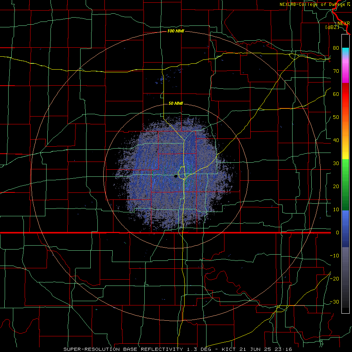Click the 10 value on the dBZ scale
The height and width of the screenshot is (352, 352).
point(336,210)
